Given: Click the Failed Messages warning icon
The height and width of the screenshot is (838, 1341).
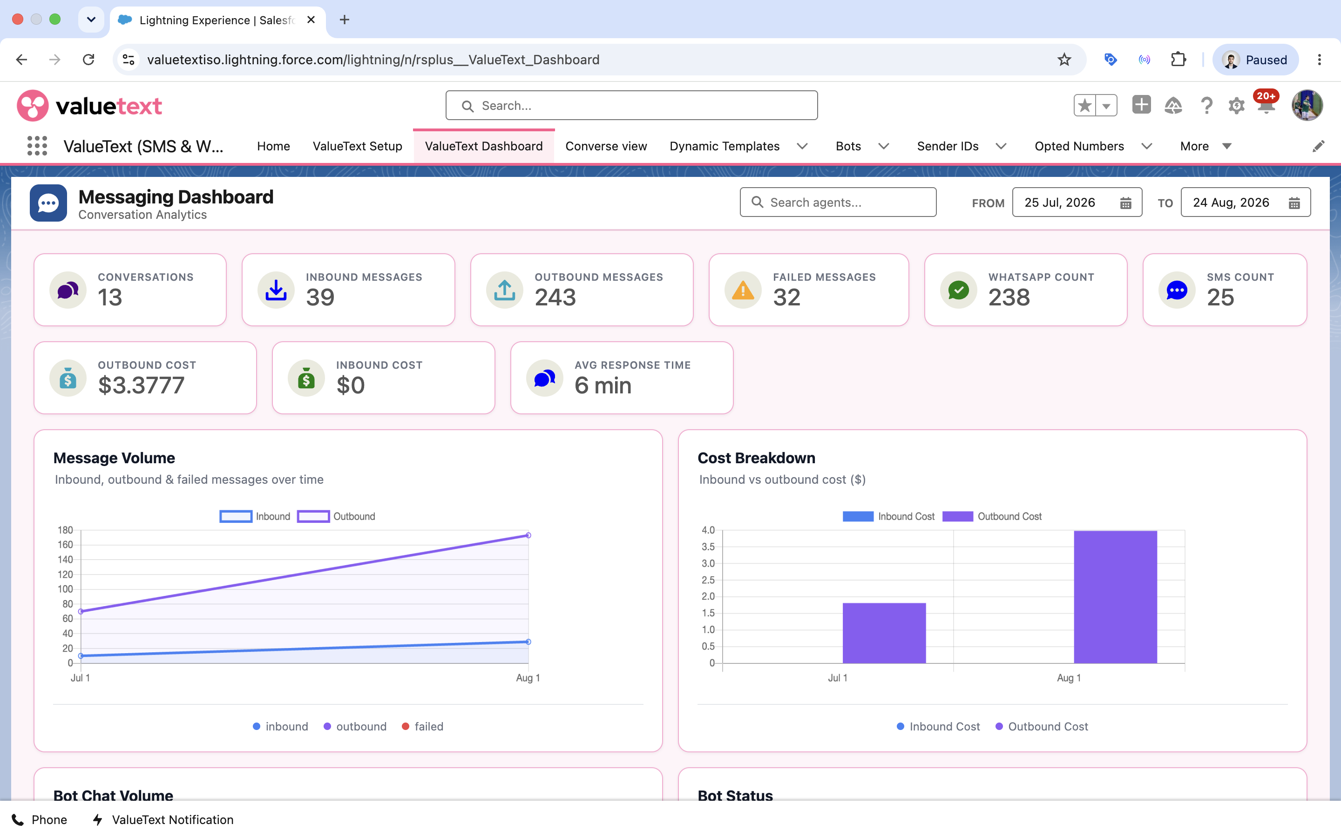Looking at the screenshot, I should pyautogui.click(x=743, y=290).
